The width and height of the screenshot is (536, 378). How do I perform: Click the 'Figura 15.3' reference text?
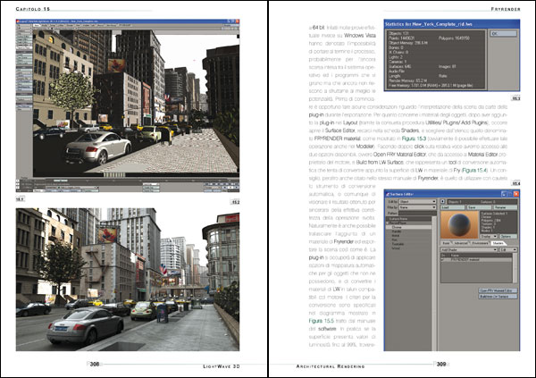[414, 139]
